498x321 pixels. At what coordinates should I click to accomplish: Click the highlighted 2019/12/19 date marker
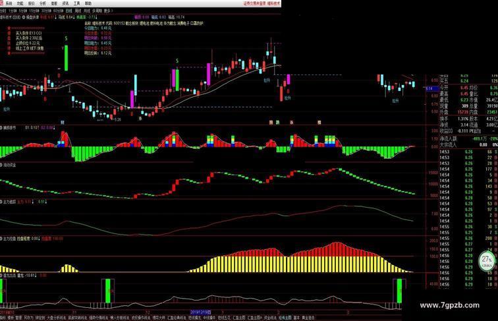[201, 312]
